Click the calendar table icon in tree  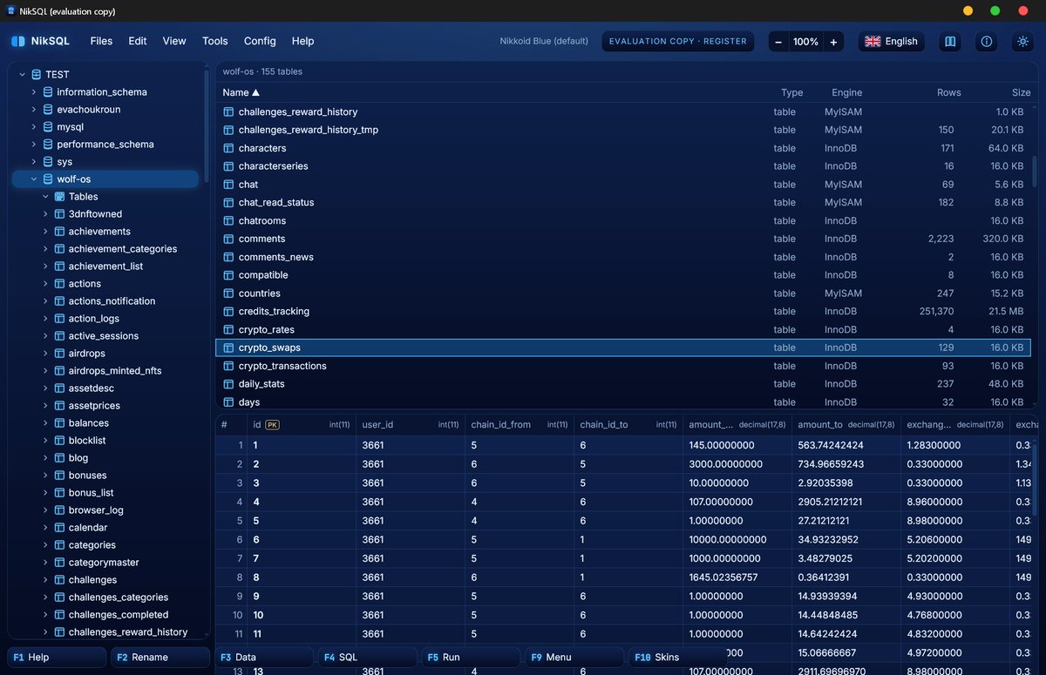(59, 528)
